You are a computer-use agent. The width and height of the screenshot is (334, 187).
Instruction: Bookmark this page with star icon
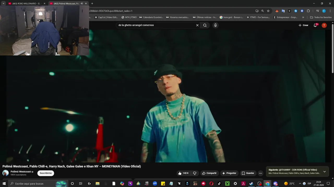(268, 11)
